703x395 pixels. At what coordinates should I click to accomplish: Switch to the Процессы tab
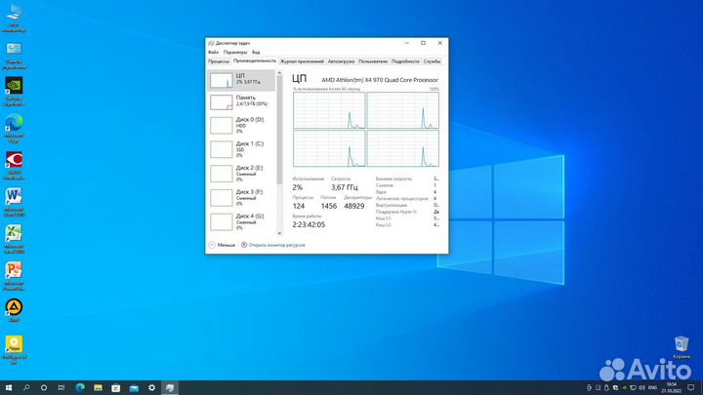[219, 60]
